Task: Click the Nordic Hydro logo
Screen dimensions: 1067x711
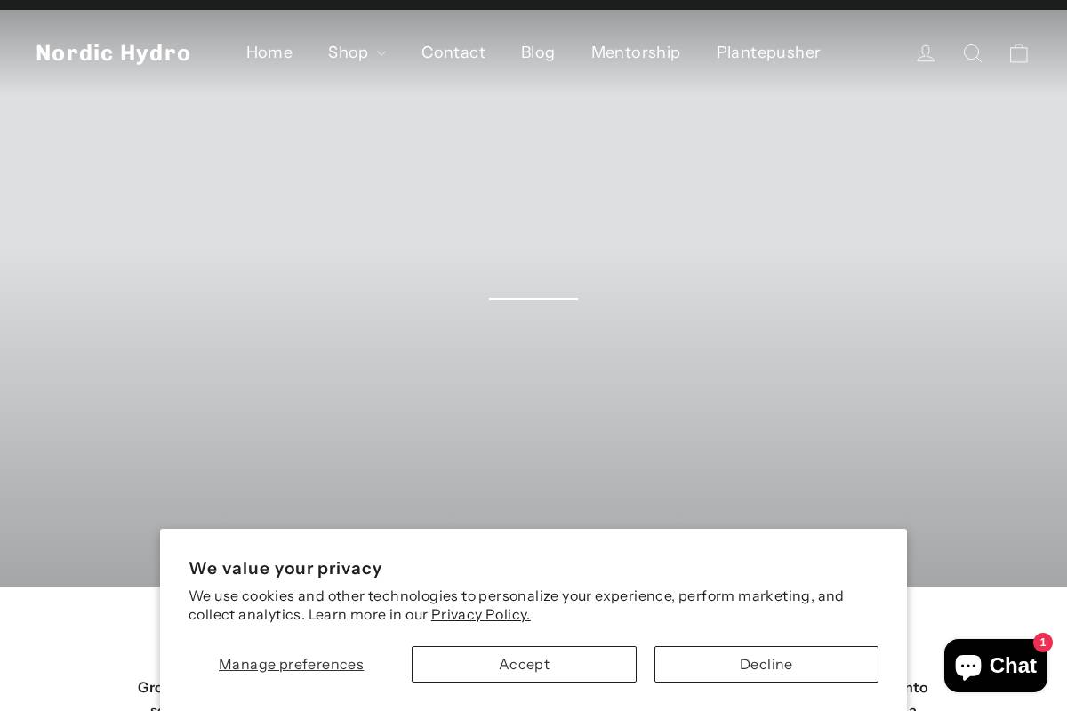Action: tap(113, 53)
